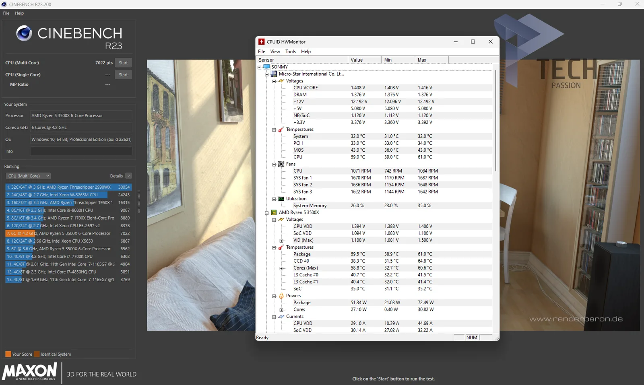644x385 pixels.
Task: Click the Cinebench sphere logo
Action: (x=24, y=33)
